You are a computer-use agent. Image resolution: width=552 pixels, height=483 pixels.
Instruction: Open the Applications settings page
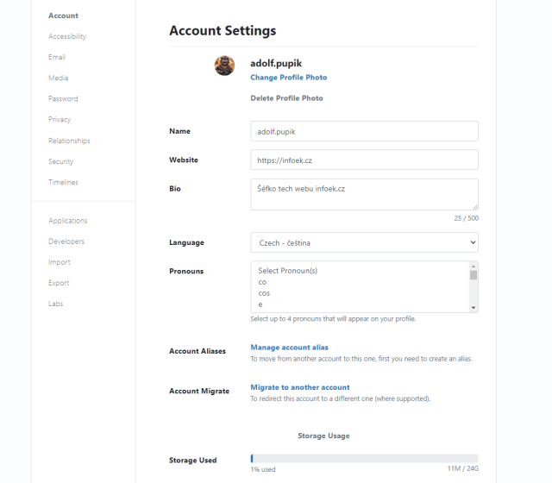[68, 221]
